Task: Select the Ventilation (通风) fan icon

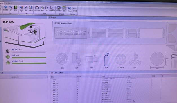Action: [62, 59]
